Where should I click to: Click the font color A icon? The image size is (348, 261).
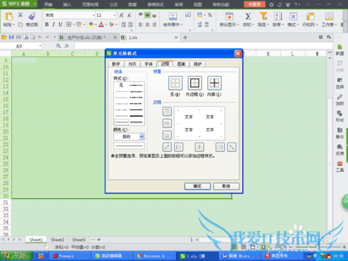pos(101,24)
